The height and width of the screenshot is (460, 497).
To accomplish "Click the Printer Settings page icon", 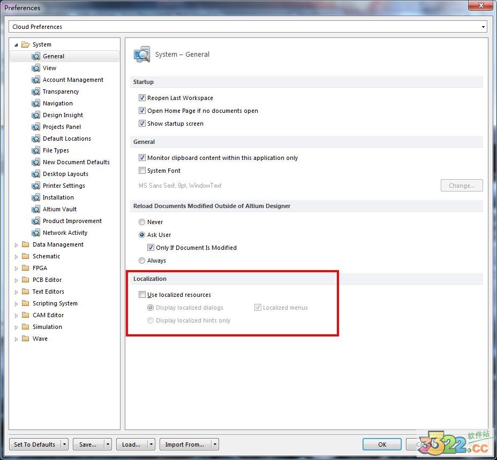I will (36, 186).
